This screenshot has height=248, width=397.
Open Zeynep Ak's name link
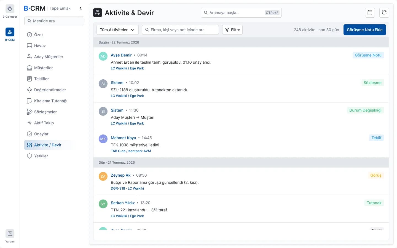tap(120, 175)
